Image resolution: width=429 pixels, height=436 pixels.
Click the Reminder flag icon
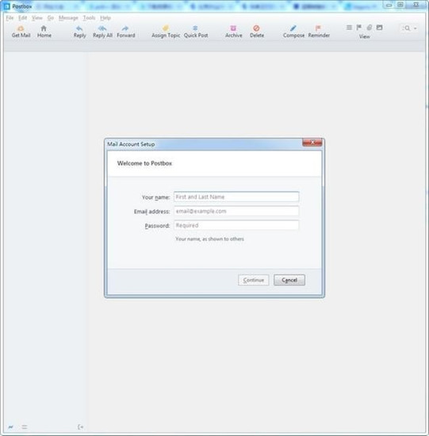pyautogui.click(x=318, y=28)
